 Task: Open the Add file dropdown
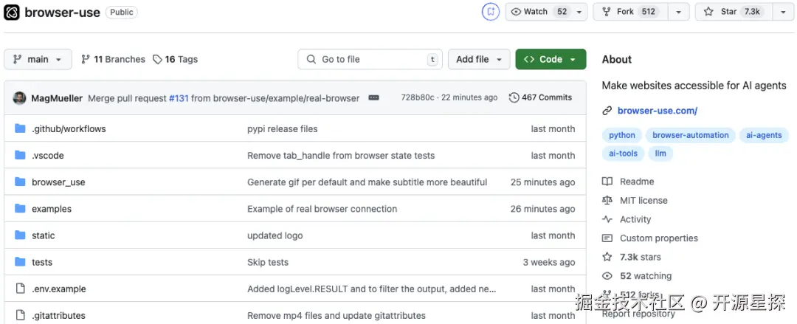pos(479,60)
